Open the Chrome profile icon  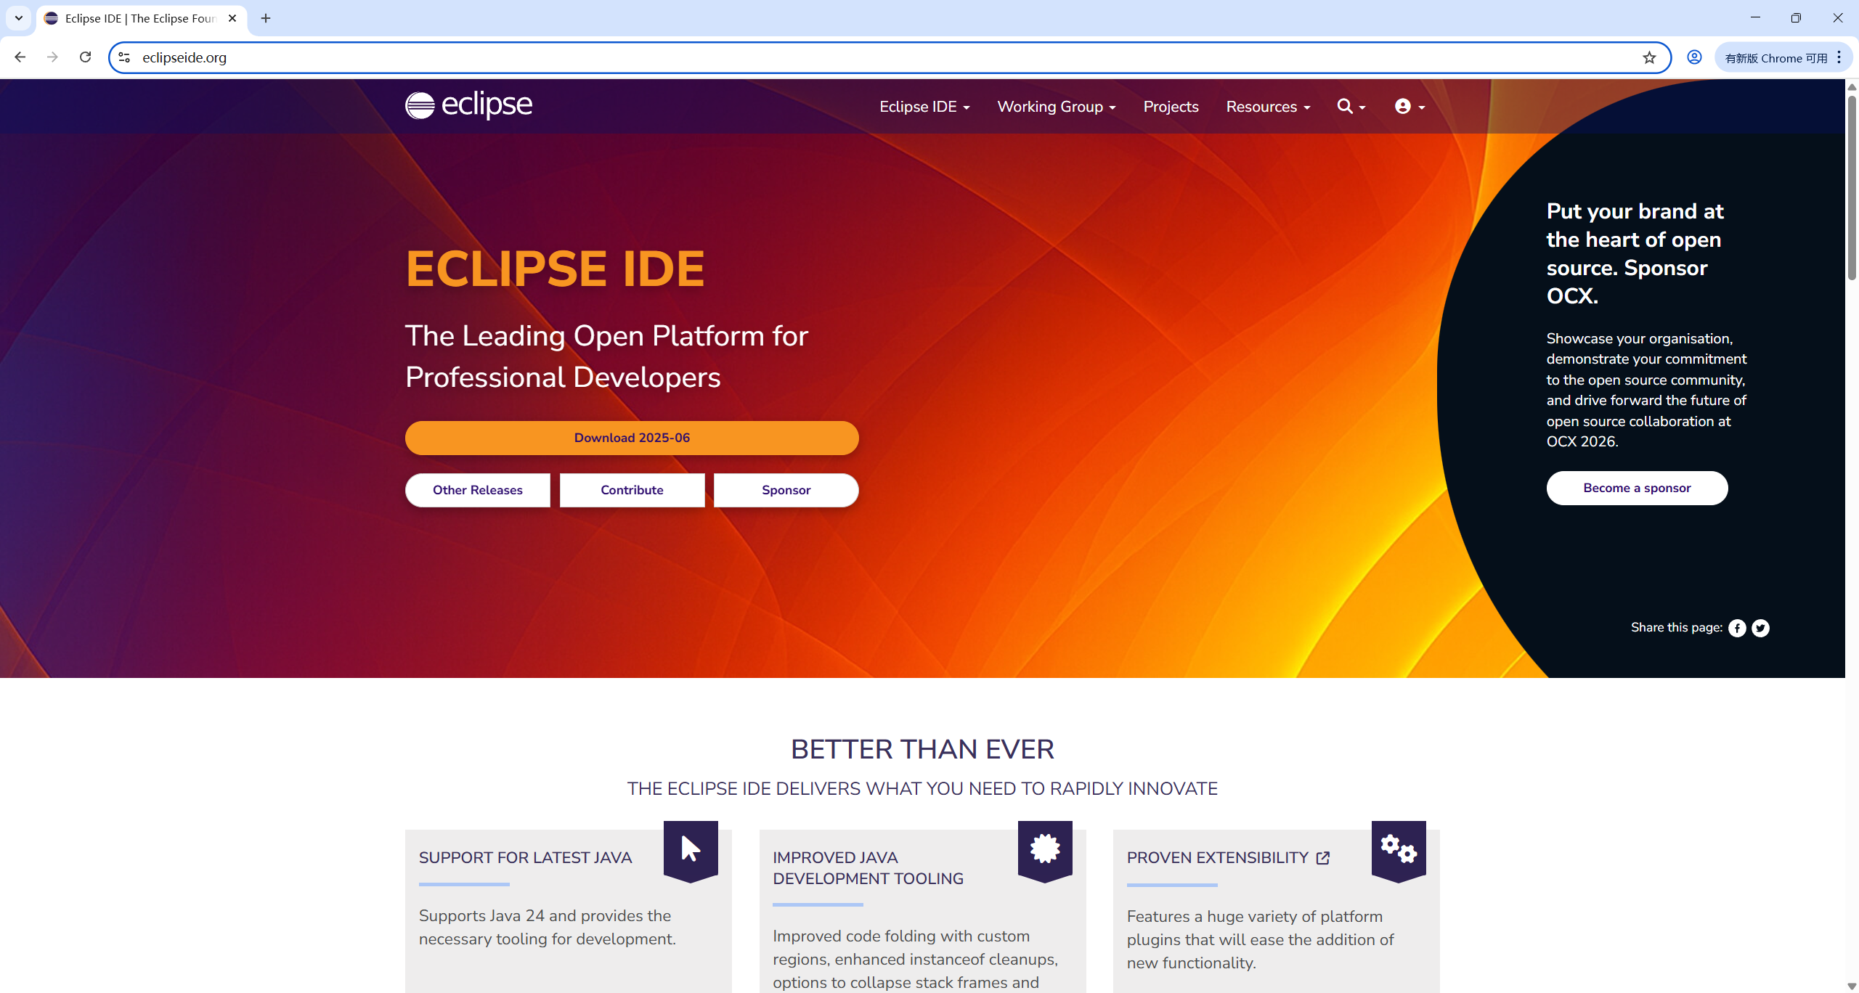(1694, 57)
